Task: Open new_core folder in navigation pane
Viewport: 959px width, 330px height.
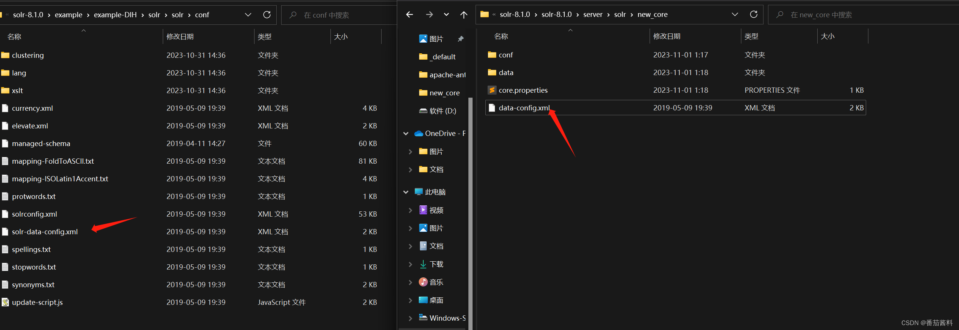Action: (439, 93)
